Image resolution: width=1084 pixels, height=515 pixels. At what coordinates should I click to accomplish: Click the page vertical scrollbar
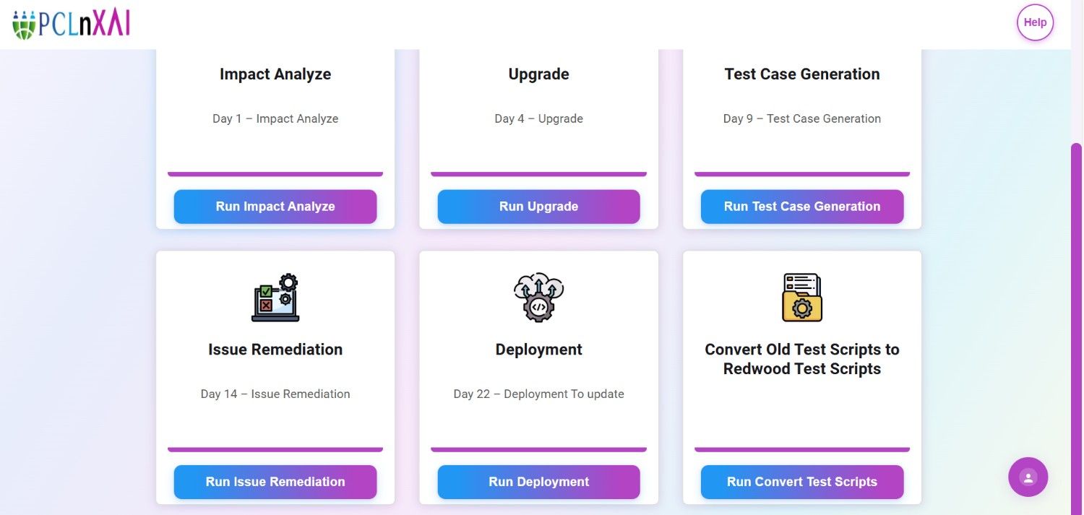1076,325
